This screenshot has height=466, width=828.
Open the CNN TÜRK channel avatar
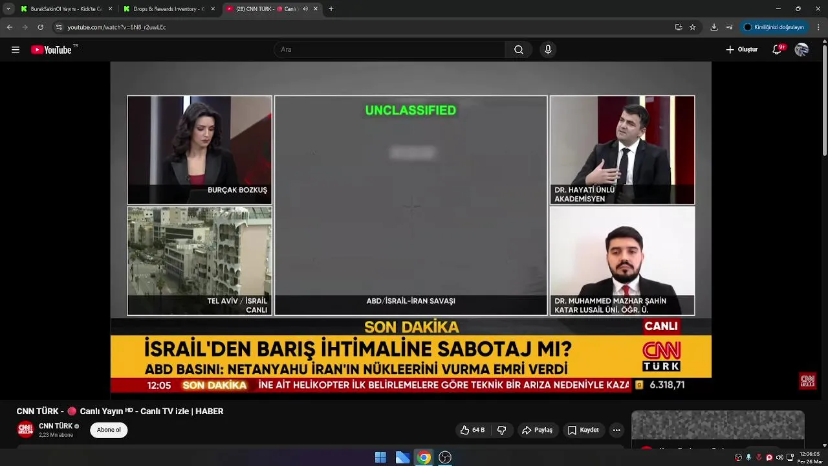click(25, 430)
